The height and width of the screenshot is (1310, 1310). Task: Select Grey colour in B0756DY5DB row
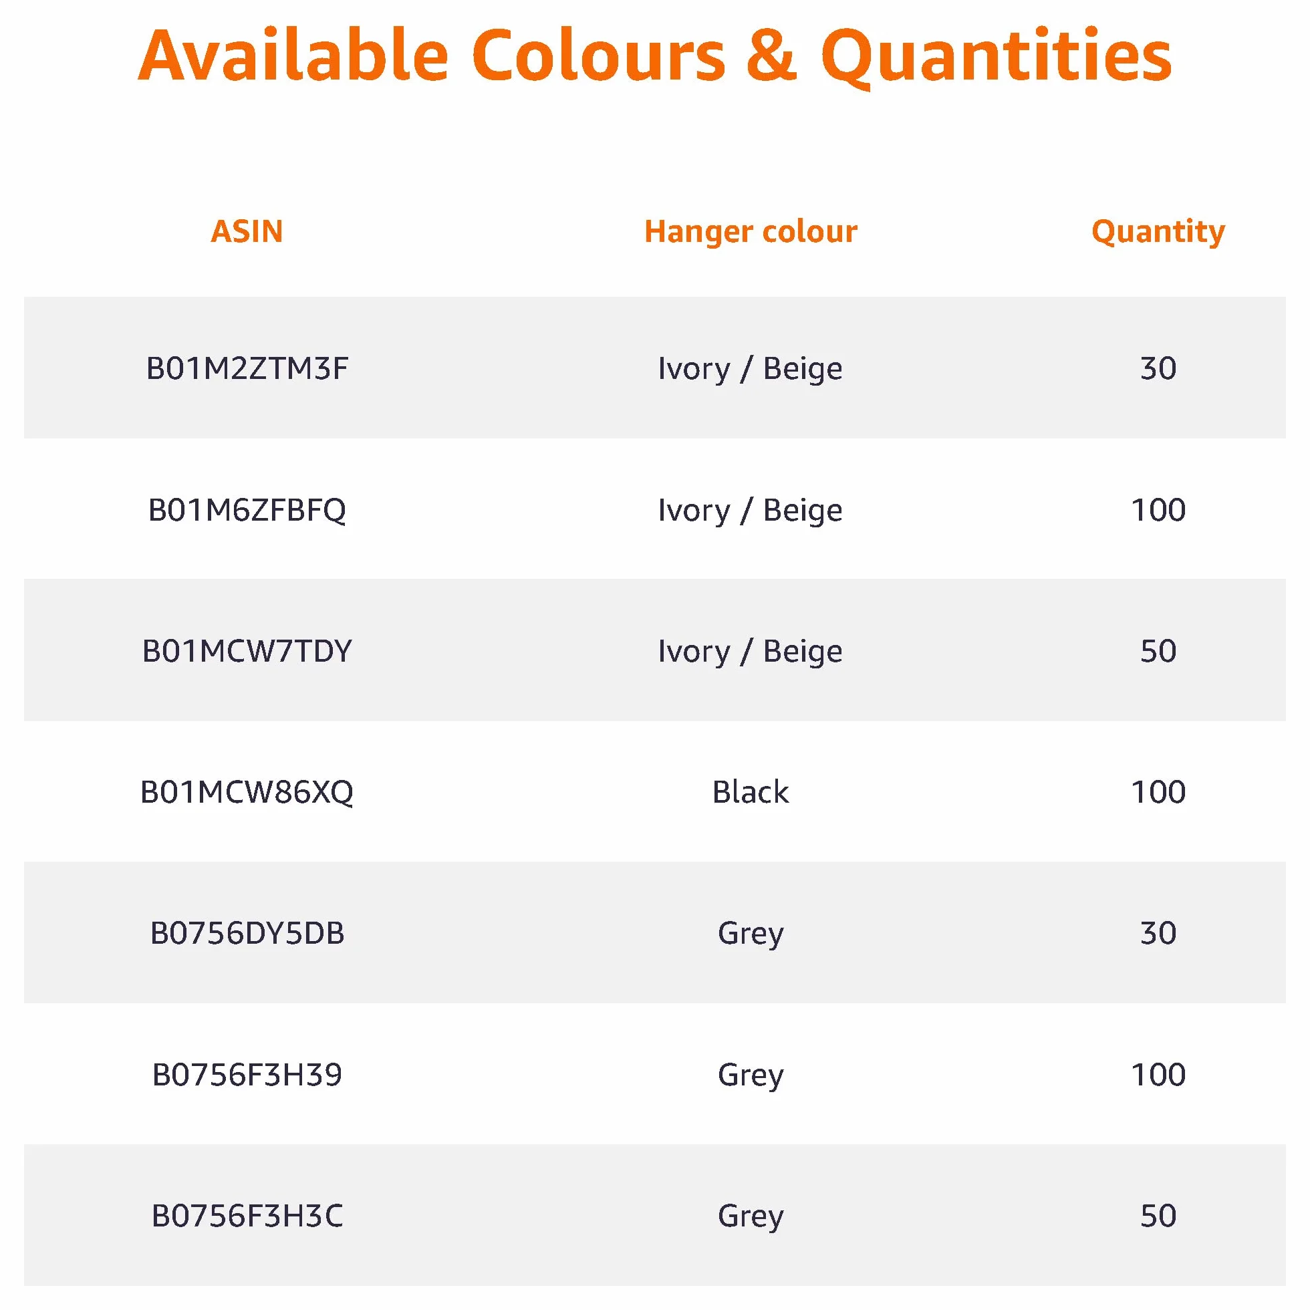click(x=751, y=934)
